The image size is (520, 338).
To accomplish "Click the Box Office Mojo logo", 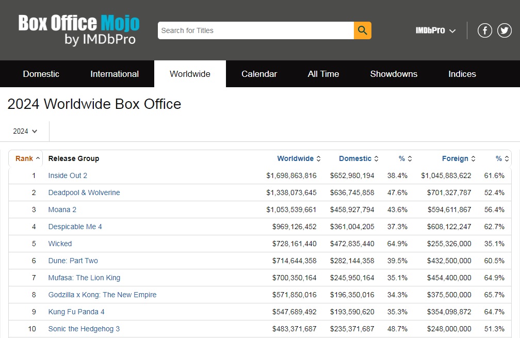I will coord(79,29).
